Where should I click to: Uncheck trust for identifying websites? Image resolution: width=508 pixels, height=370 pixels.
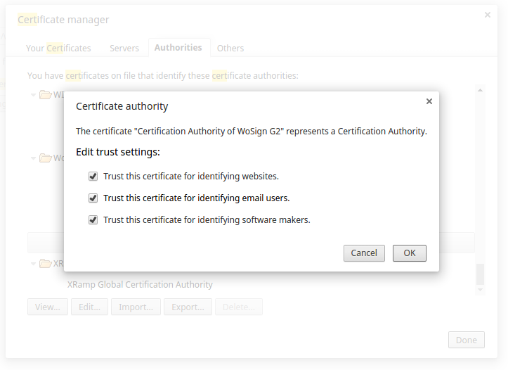click(x=93, y=177)
